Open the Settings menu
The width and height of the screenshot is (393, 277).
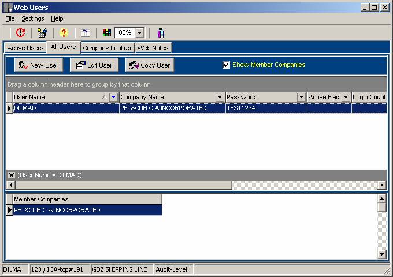(x=33, y=18)
